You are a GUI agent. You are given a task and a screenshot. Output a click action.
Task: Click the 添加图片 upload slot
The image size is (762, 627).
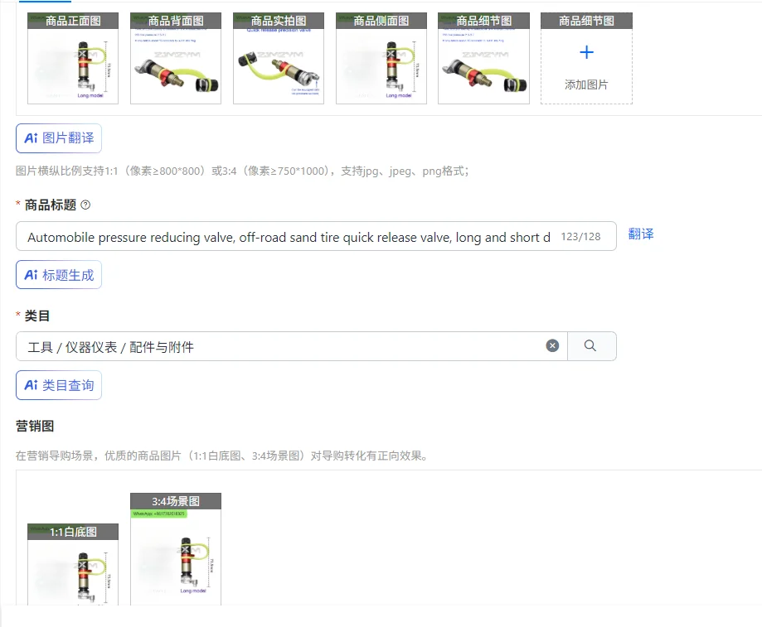(x=586, y=58)
